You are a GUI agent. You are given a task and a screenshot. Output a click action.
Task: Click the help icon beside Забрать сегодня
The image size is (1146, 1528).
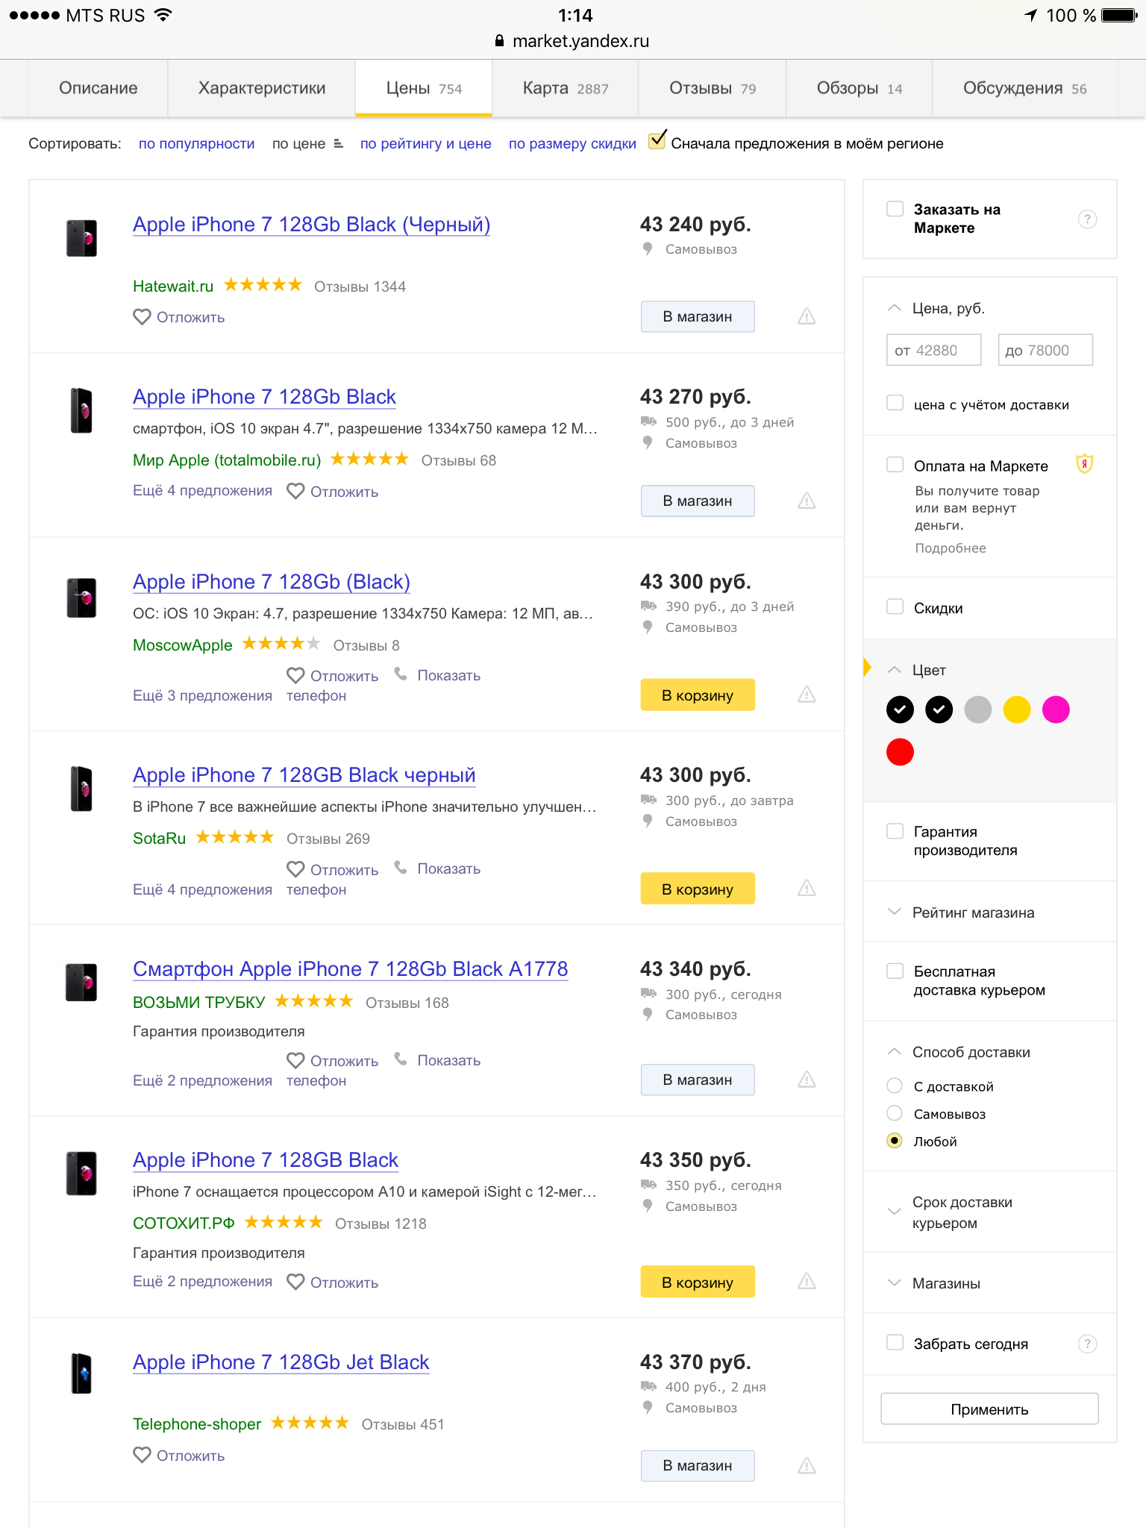(x=1087, y=1344)
